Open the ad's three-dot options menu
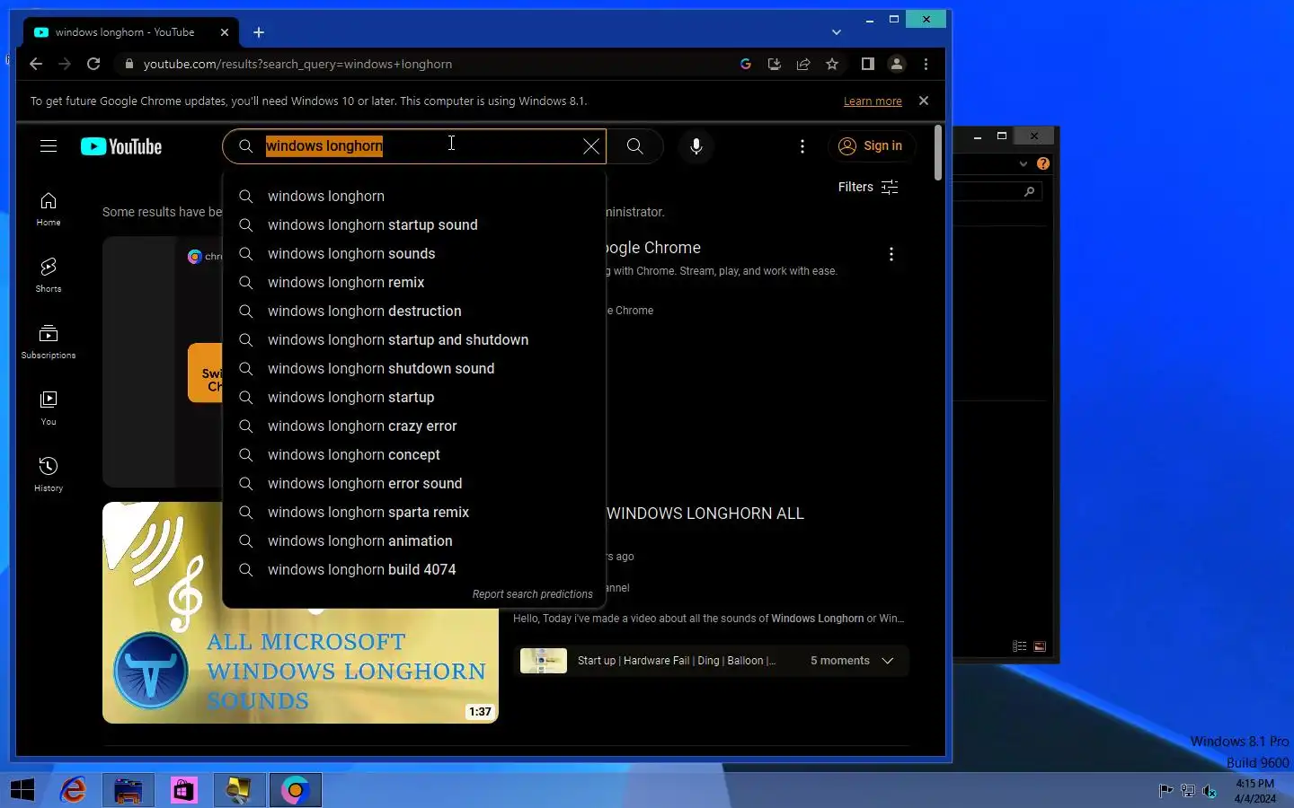The height and width of the screenshot is (808, 1294). pos(891,254)
